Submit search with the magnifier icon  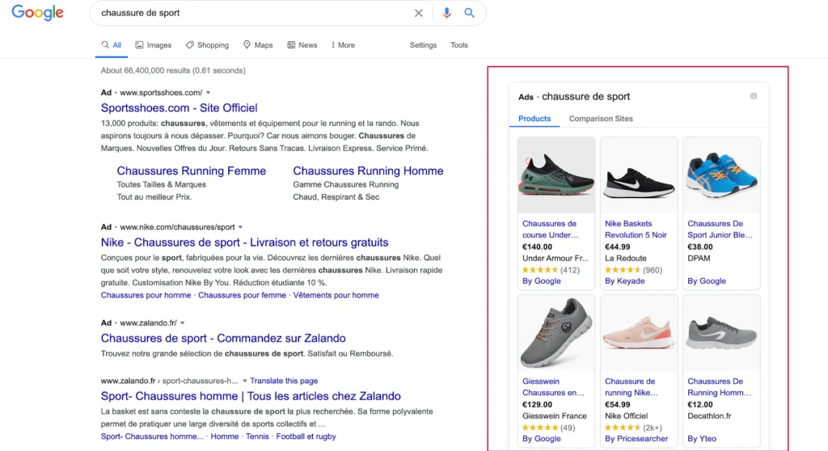point(469,13)
